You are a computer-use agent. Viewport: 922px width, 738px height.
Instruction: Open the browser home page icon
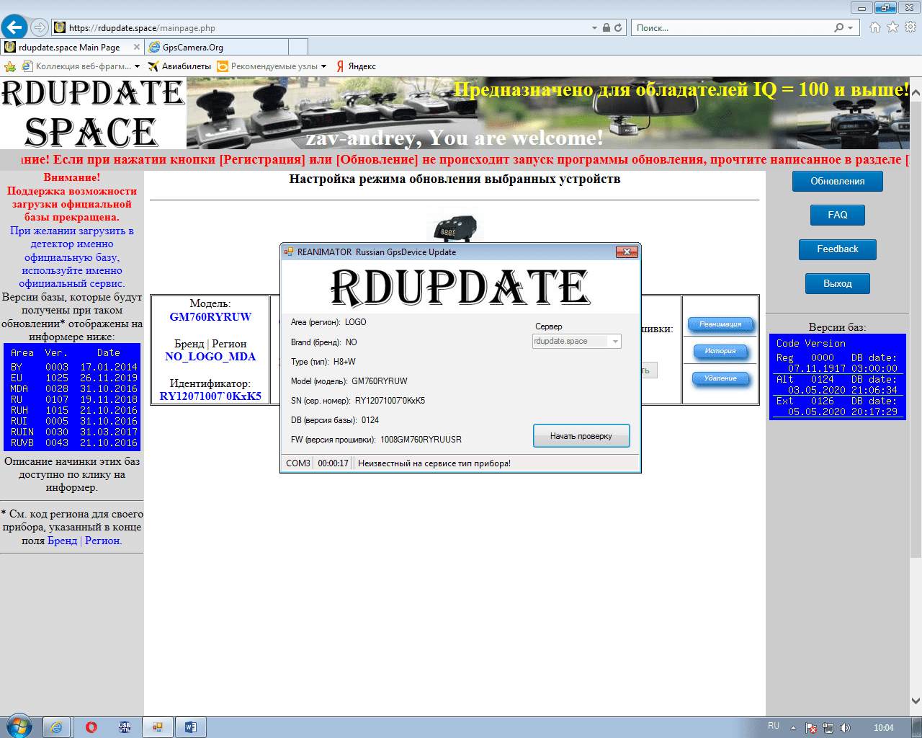coord(874,27)
